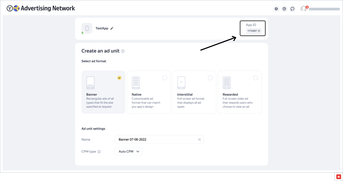Click the Android icon on the app thumbnail

click(x=82, y=33)
